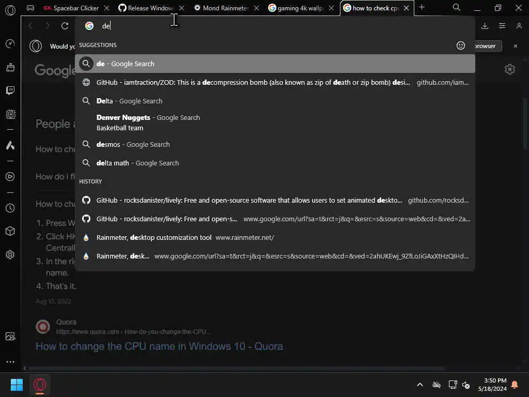
Task: Open Aria AI icon in sidebar
Action: 10,145
